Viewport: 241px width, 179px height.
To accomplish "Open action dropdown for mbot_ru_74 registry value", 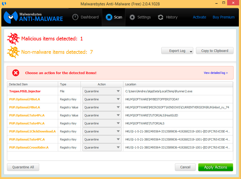I will (102, 107).
